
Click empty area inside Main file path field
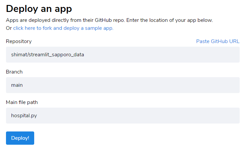click(x=138, y=116)
